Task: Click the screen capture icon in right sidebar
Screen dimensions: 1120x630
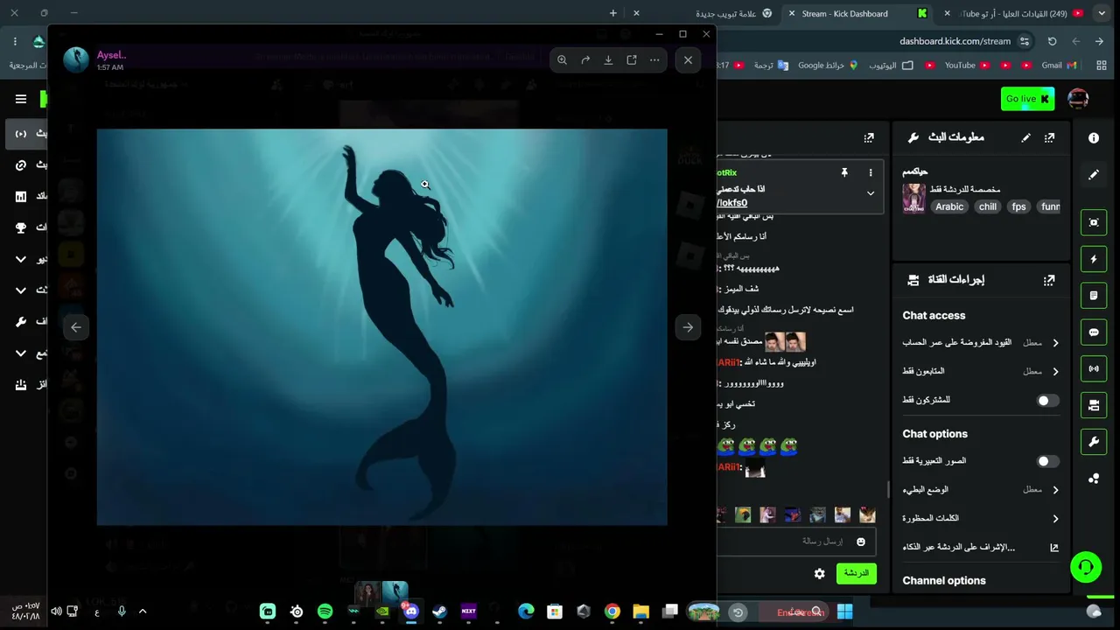Action: [1094, 222]
